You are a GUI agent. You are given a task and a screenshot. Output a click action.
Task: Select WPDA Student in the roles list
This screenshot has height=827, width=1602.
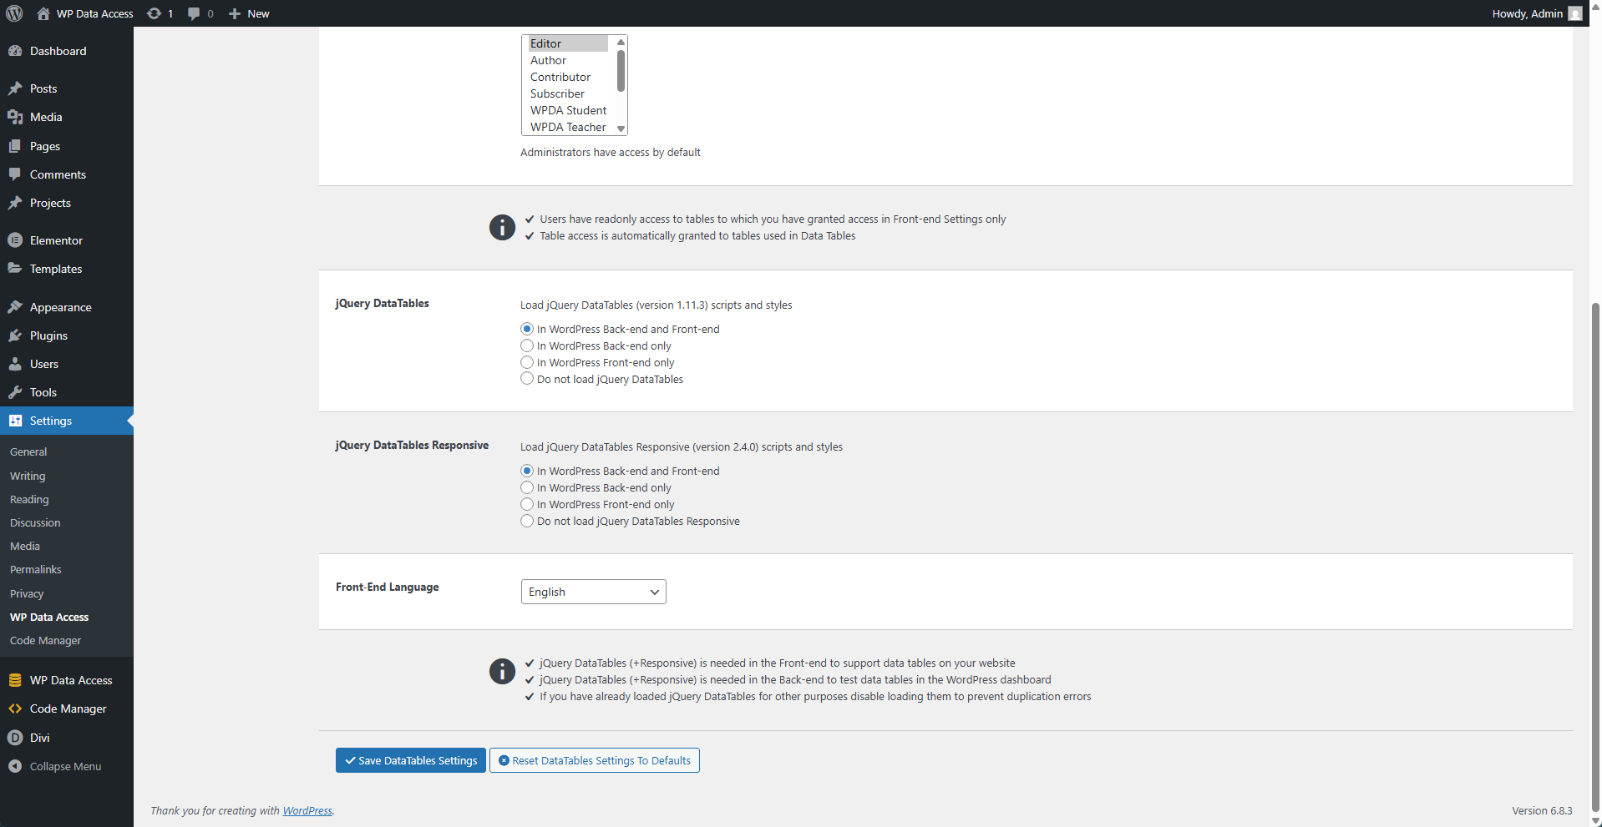(568, 110)
